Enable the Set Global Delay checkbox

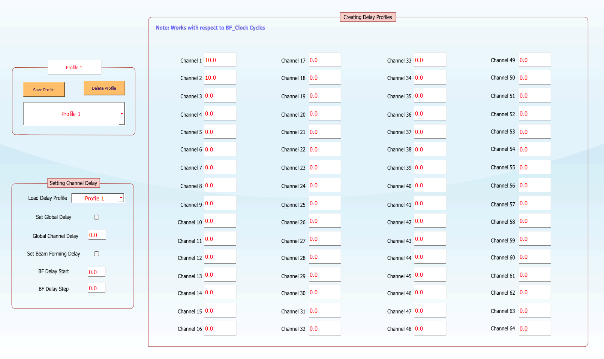coord(96,217)
